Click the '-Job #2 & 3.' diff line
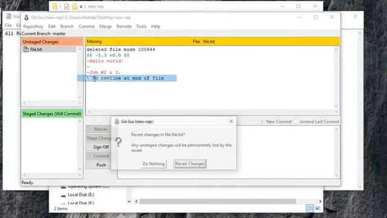Screen dimensions: 387x218 pyautogui.click(x=103, y=73)
